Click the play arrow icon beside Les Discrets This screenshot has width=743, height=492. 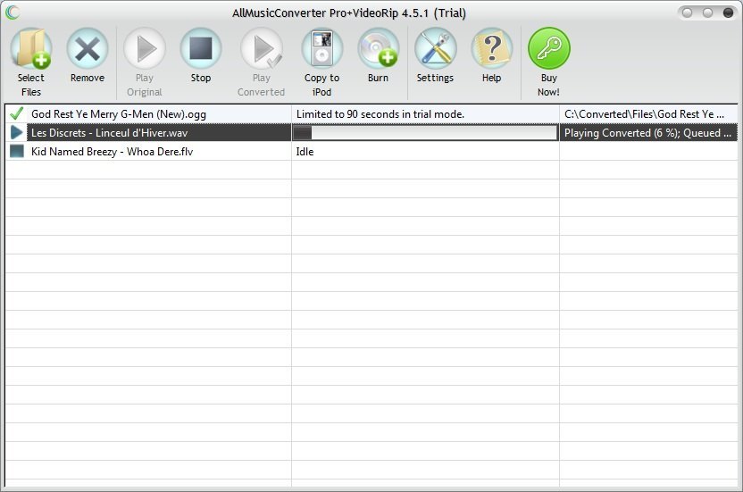coord(17,132)
